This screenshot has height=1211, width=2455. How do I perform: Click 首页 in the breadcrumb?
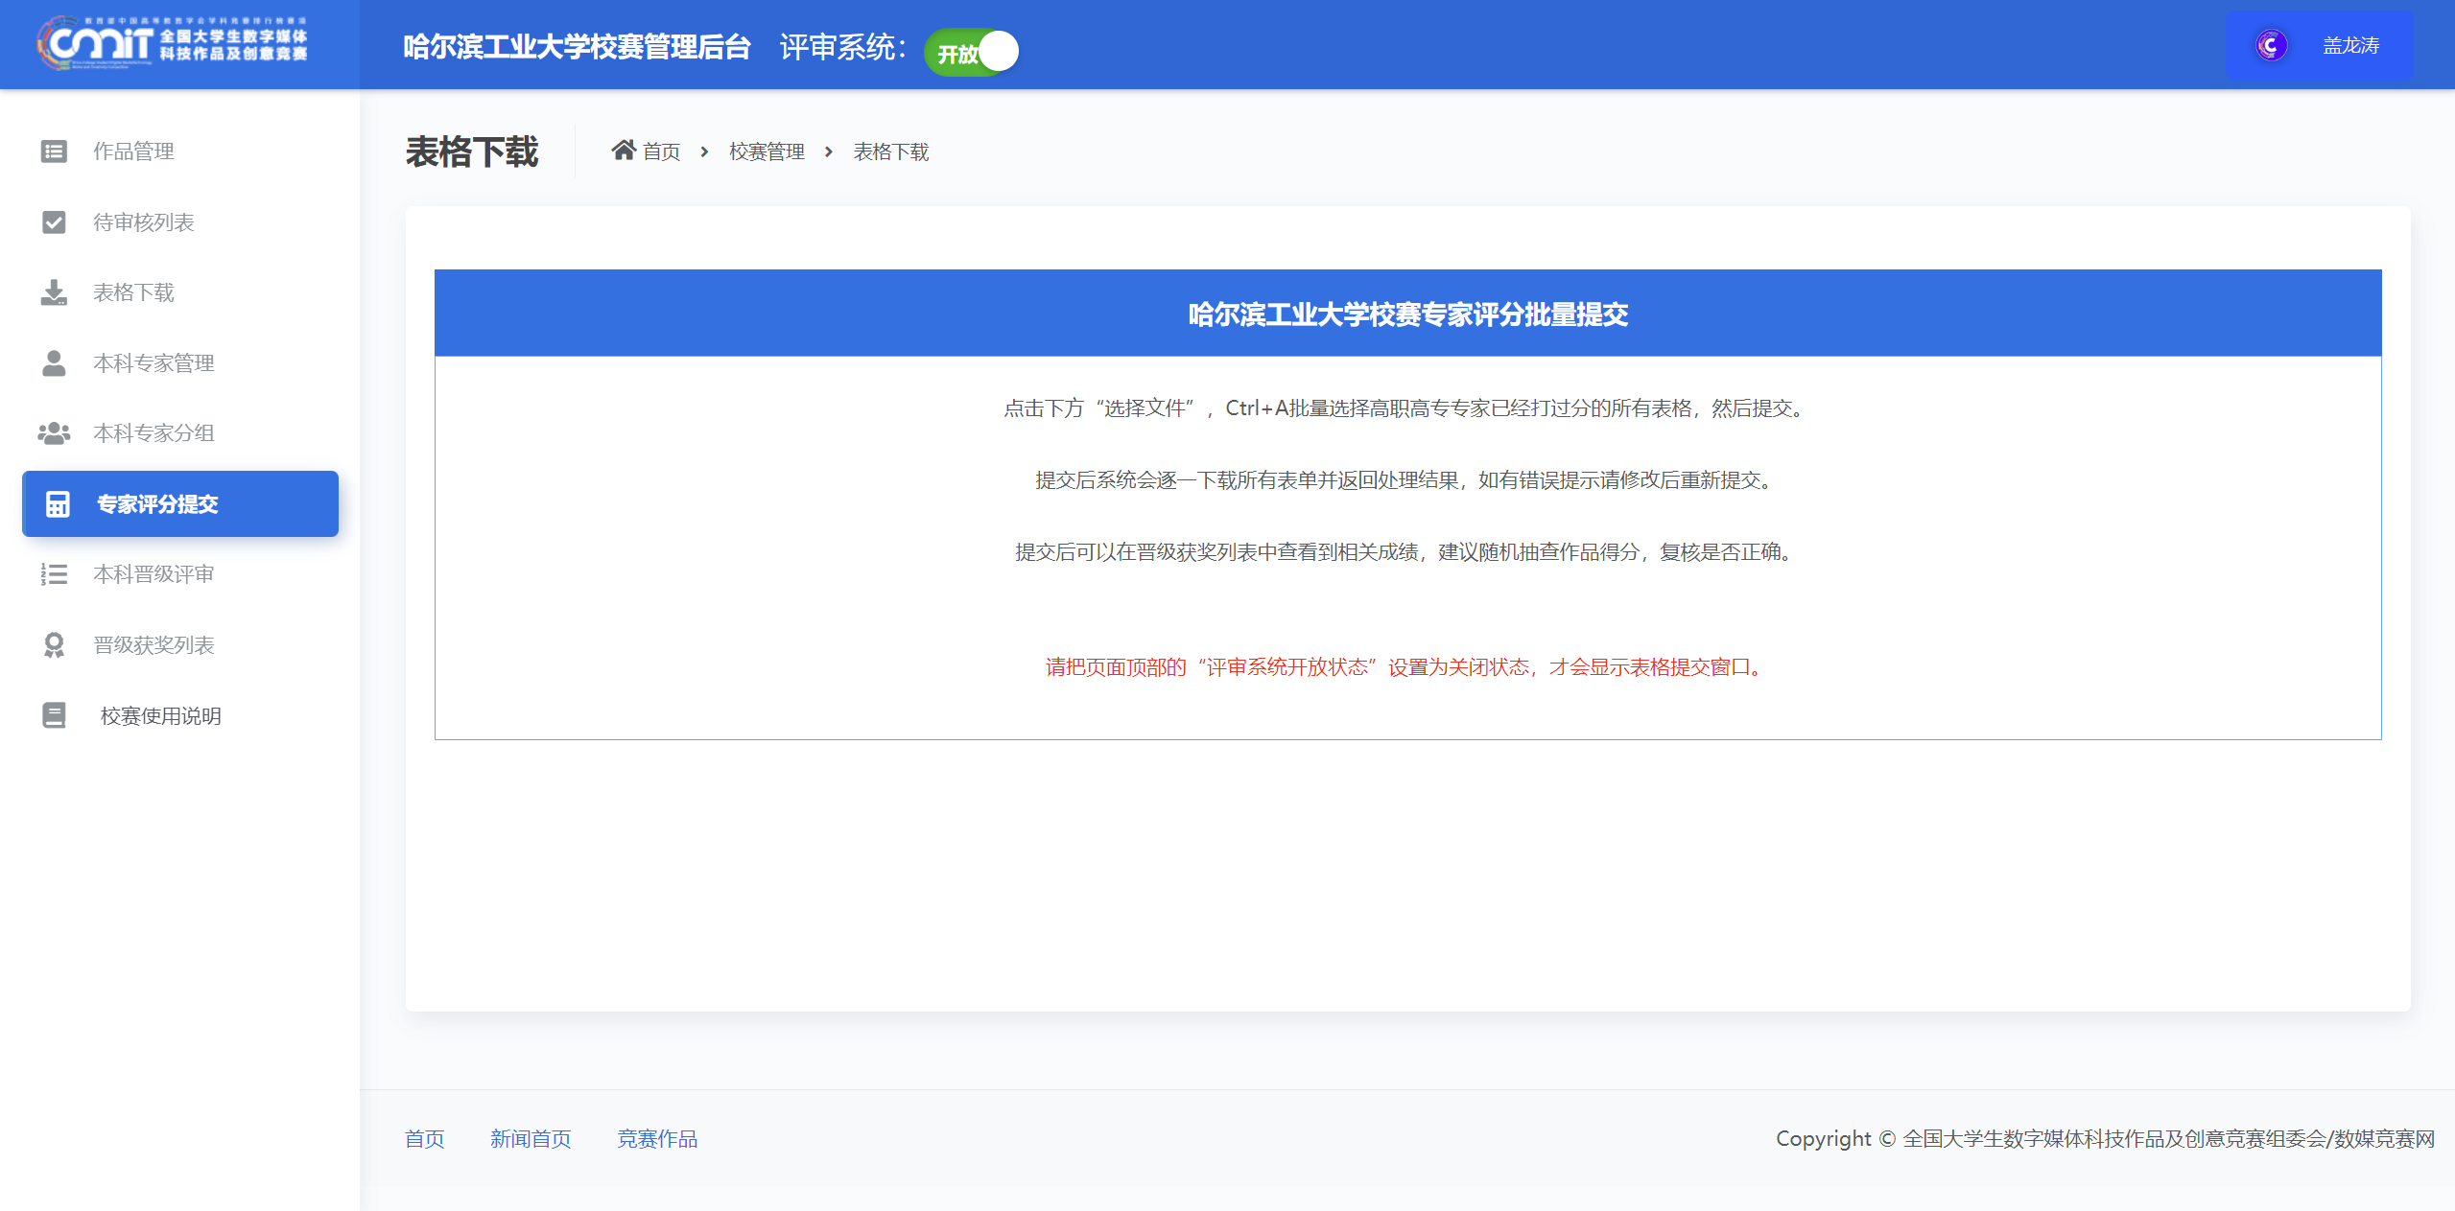(x=661, y=151)
